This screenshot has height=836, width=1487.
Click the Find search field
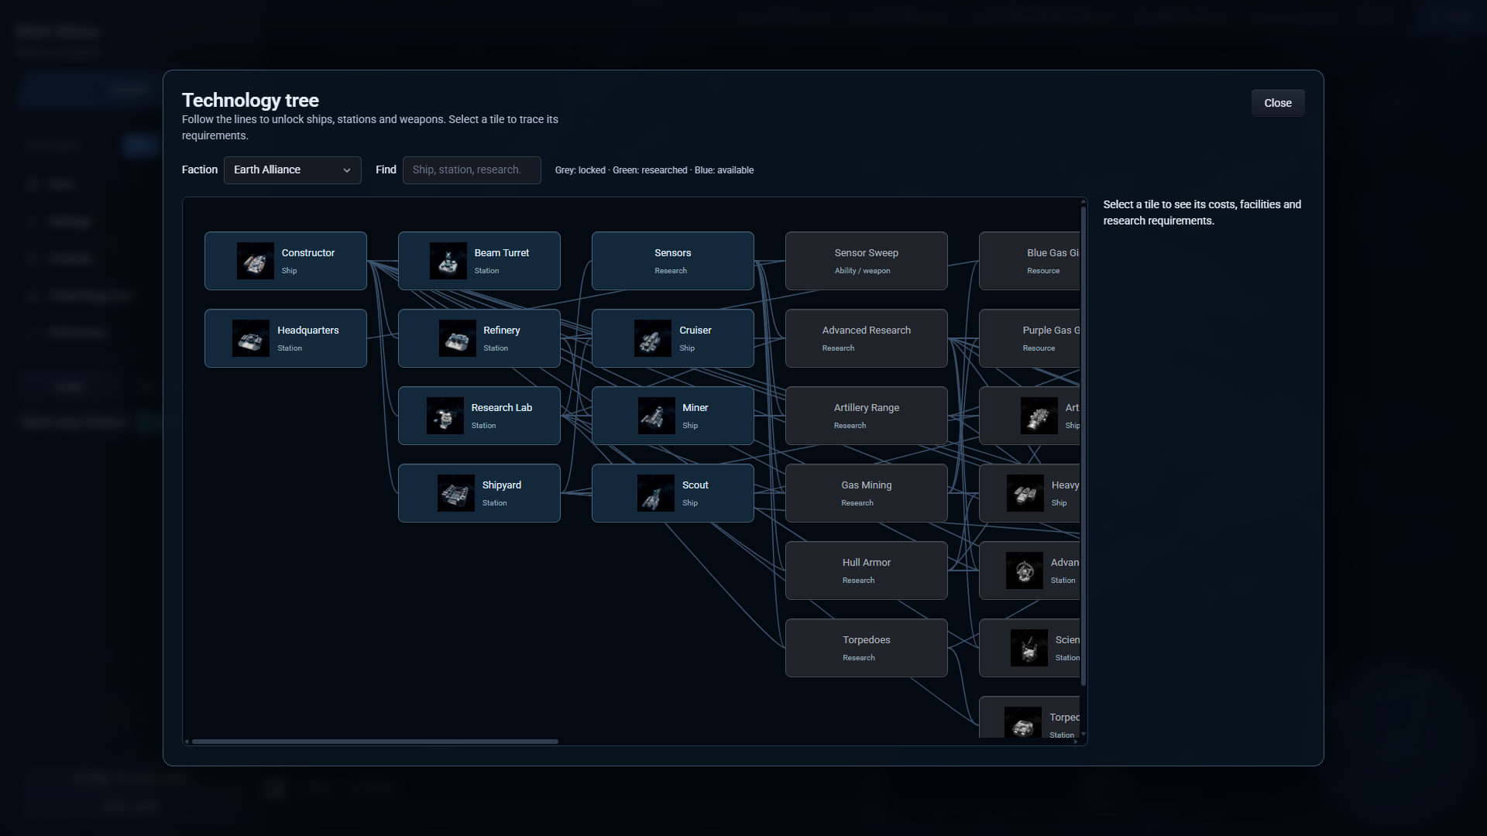(472, 170)
